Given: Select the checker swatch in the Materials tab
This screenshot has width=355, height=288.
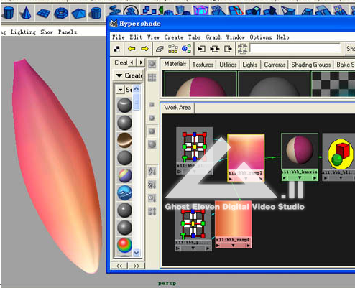Looking at the screenshot, I should pos(333,84).
